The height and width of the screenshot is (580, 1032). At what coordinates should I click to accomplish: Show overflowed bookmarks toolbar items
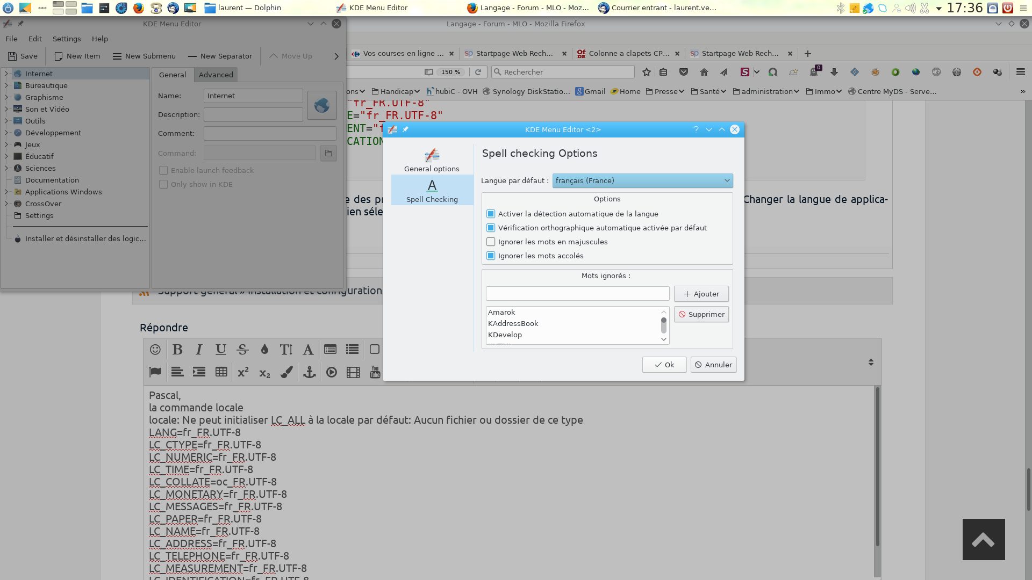coord(1023,91)
